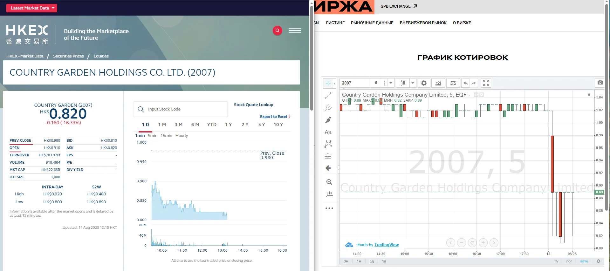This screenshot has height=271, width=610.
Task: Zoom out the chart with the minus button
Action: [461, 243]
